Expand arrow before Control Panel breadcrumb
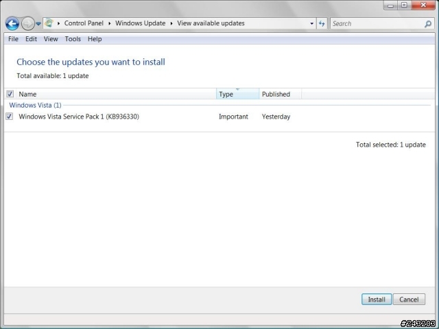 (58, 23)
